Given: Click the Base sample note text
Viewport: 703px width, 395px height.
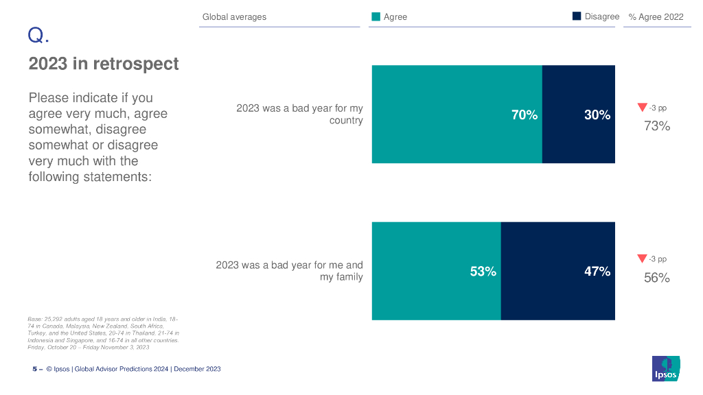Looking at the screenshot, I should click(x=103, y=333).
